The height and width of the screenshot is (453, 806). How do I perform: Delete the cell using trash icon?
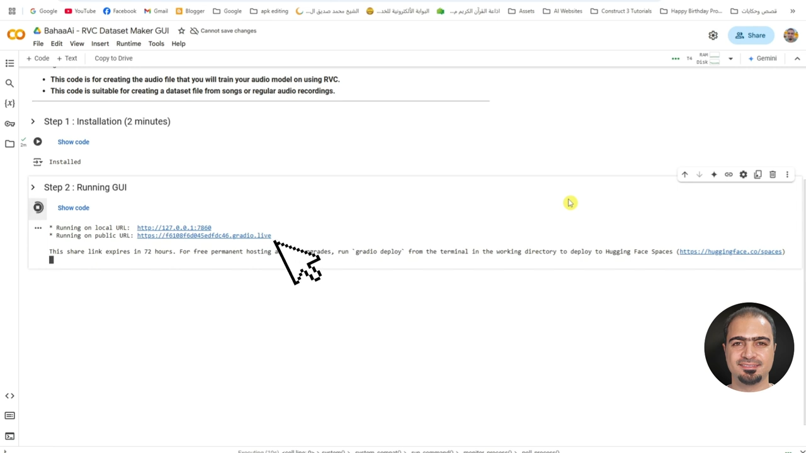pos(773,174)
